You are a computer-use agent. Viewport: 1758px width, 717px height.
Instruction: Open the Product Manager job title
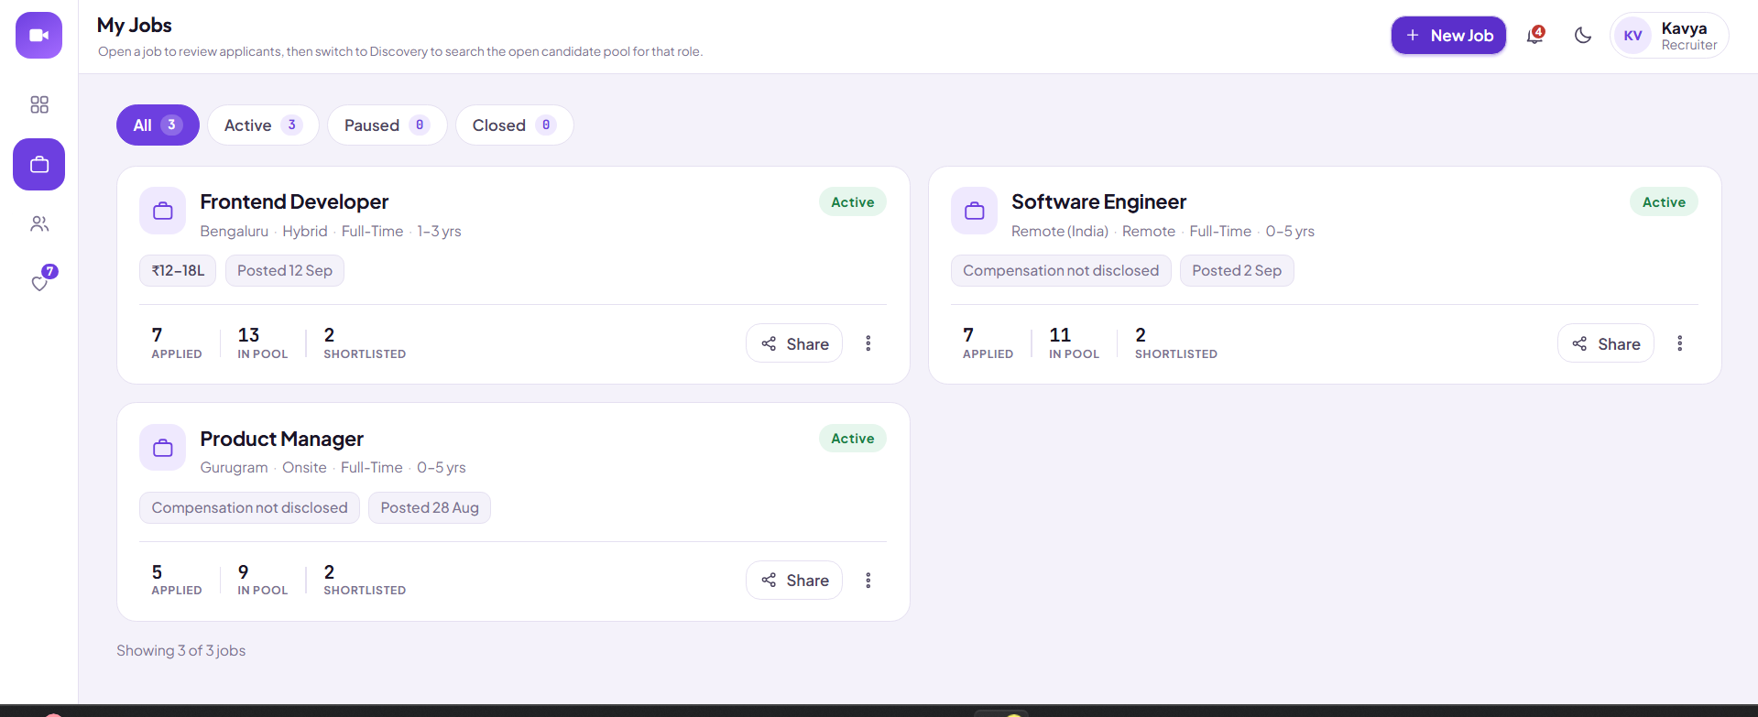[282, 439]
